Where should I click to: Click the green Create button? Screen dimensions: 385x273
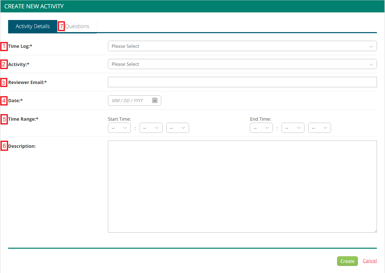(x=347, y=261)
